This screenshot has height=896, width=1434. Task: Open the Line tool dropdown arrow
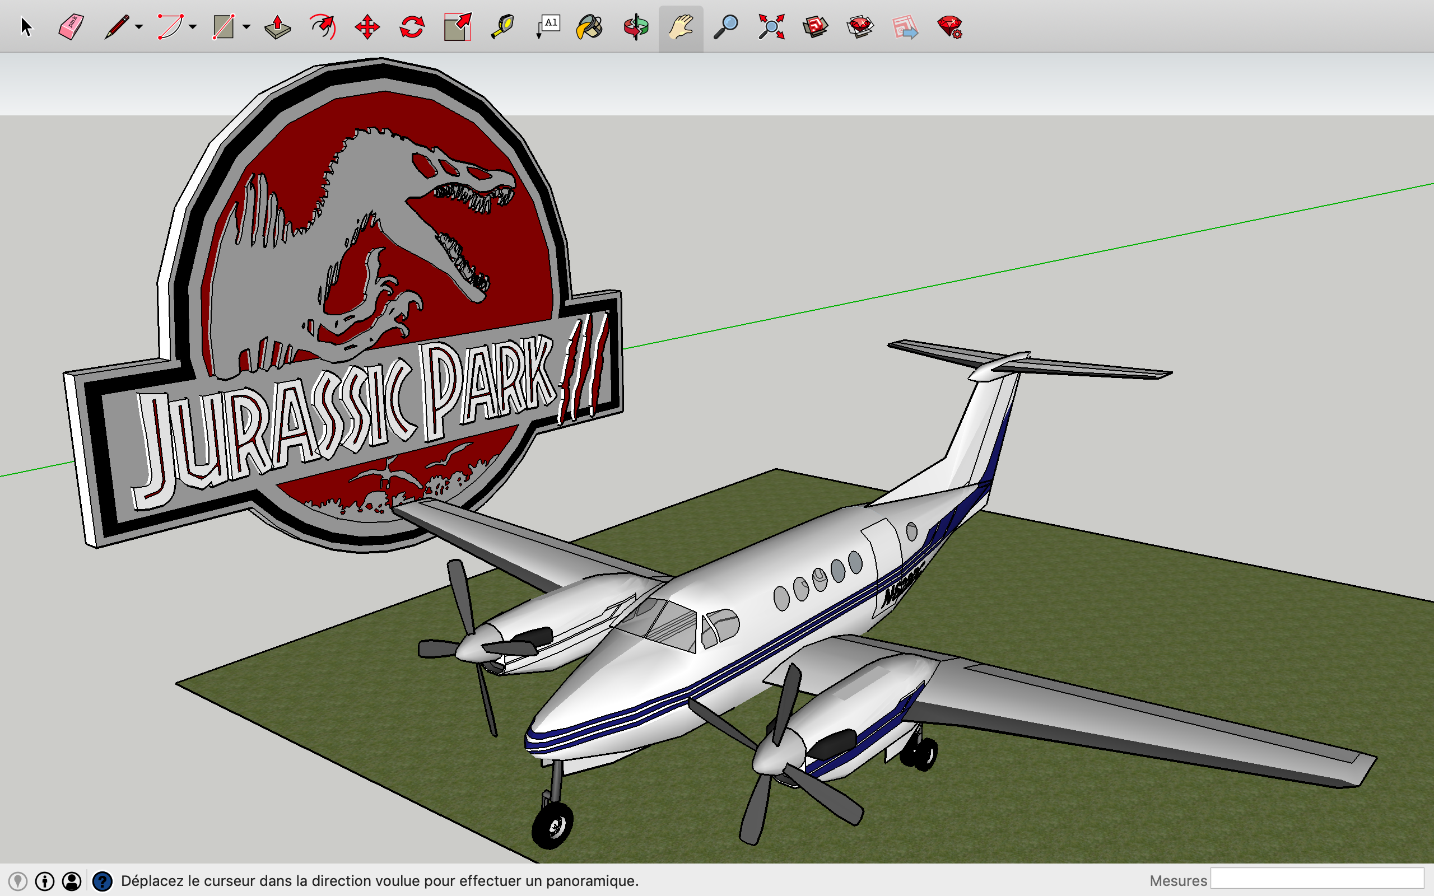pos(139,27)
